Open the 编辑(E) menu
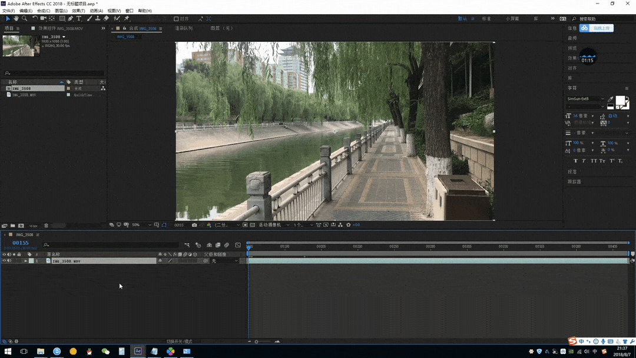 coord(25,11)
